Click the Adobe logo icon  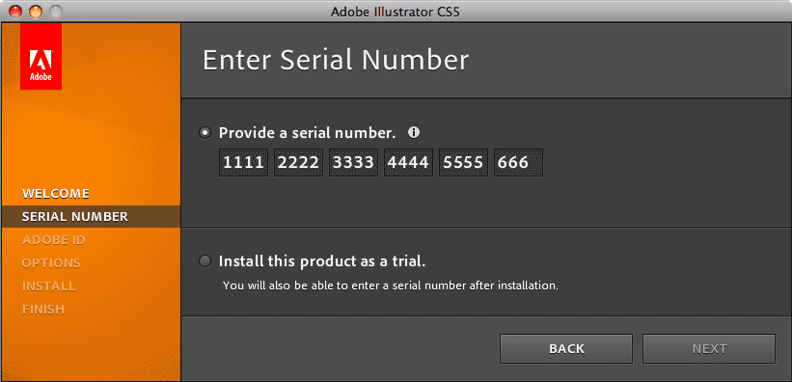coord(41,57)
